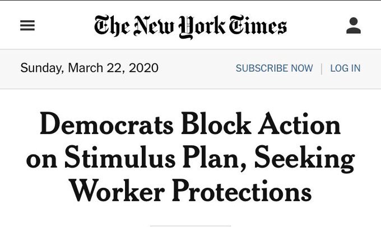
Task: Click the divider between Subscribe Now and Log In
Action: click(322, 68)
